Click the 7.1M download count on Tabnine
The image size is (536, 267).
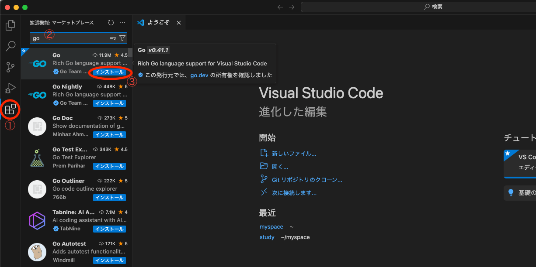[108, 212]
